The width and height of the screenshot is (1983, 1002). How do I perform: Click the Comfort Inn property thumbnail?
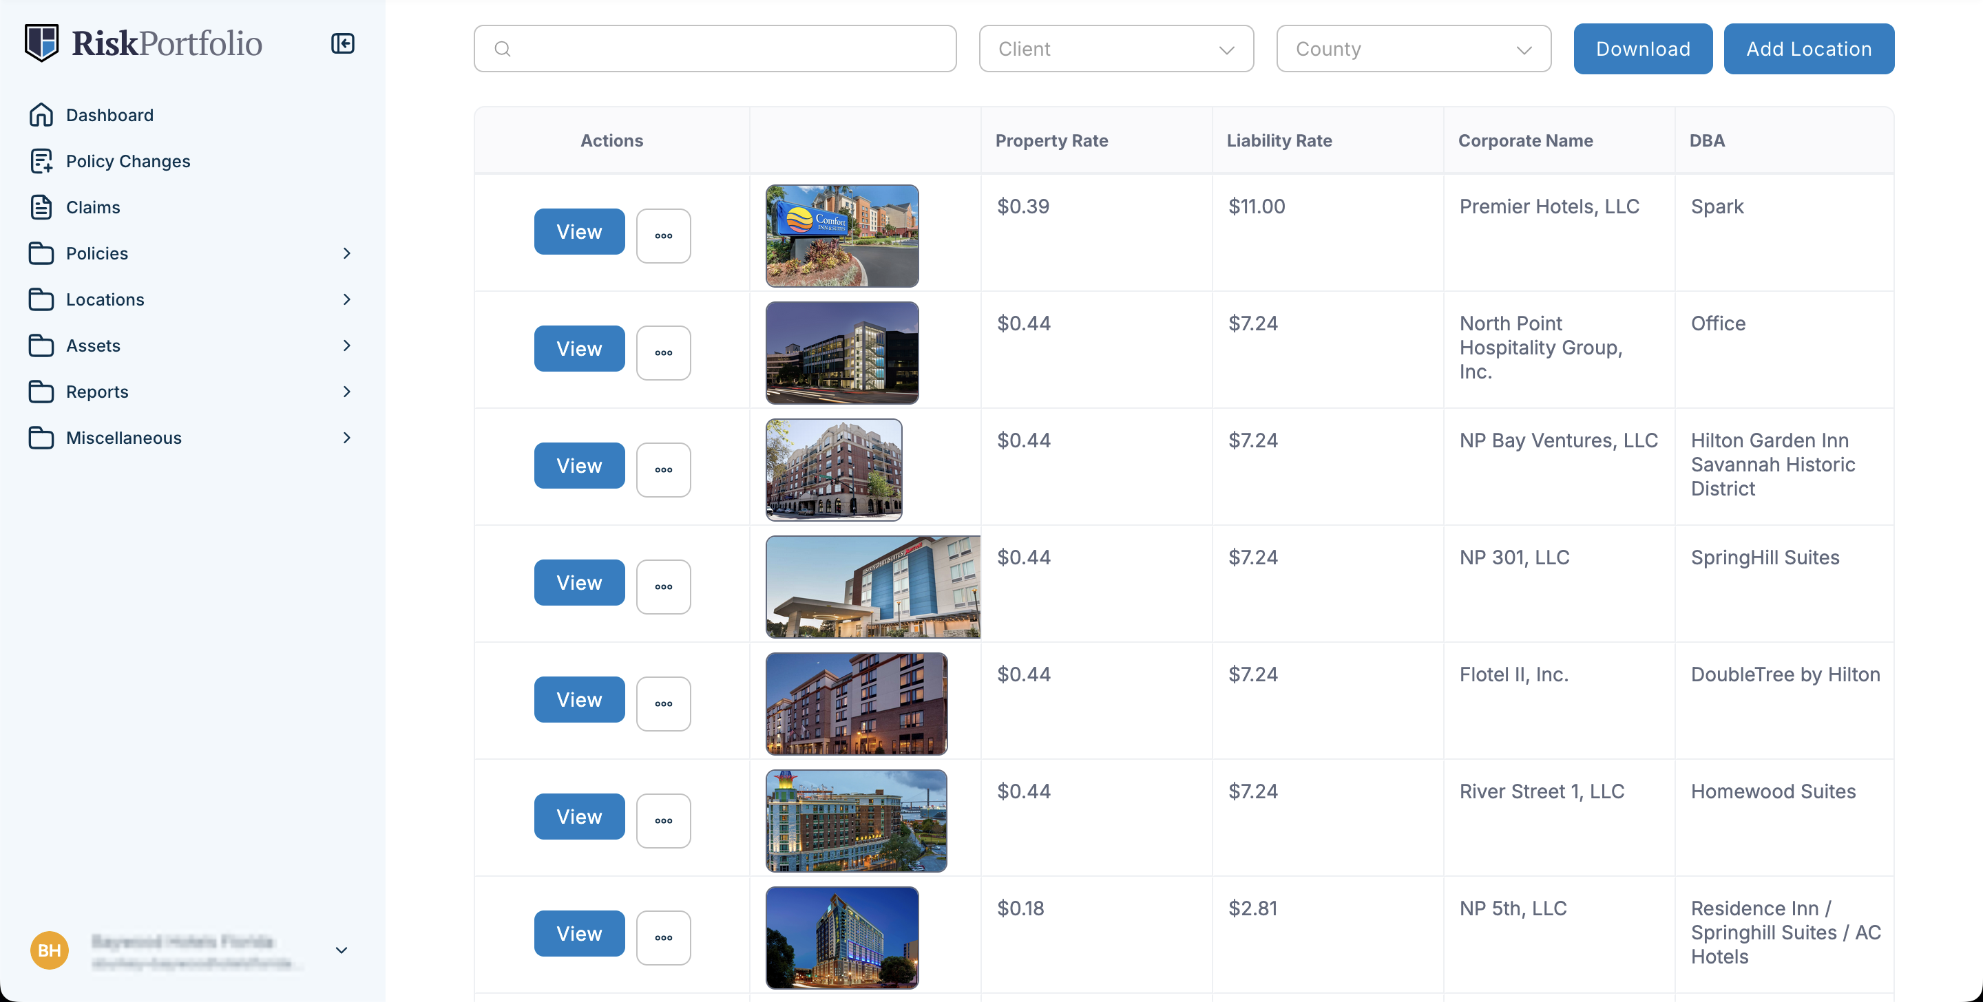coord(841,235)
